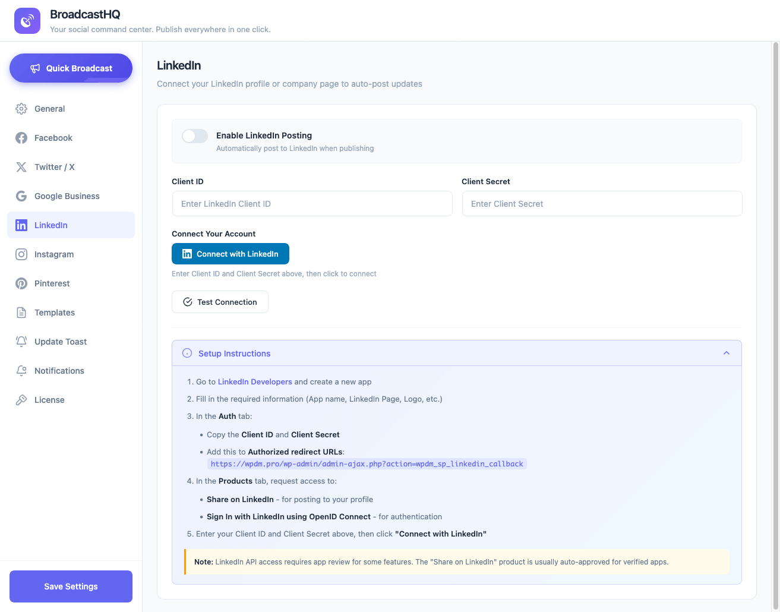Click the BroadcastHQ logo icon

pyautogui.click(x=27, y=21)
